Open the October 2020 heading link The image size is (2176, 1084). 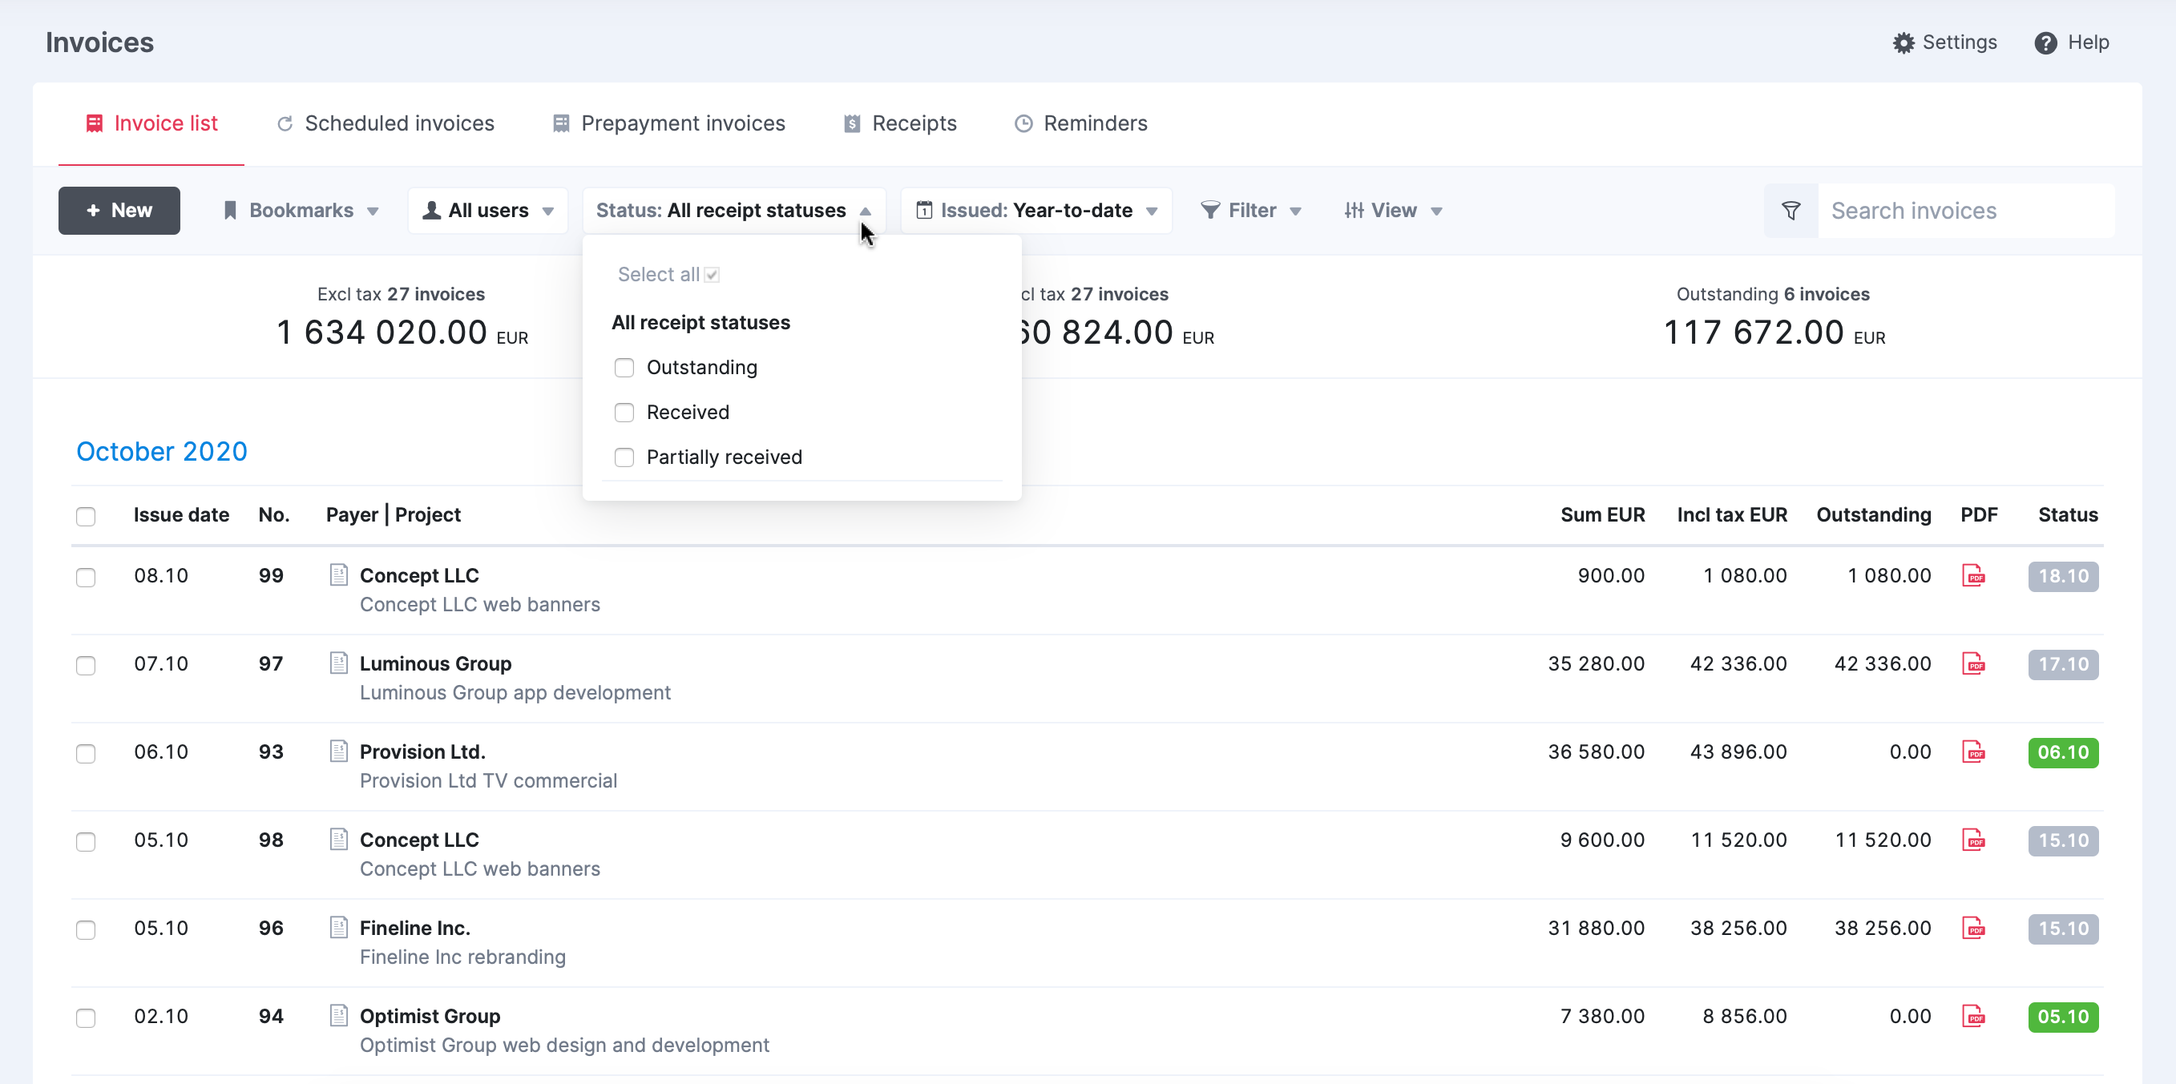click(x=161, y=452)
